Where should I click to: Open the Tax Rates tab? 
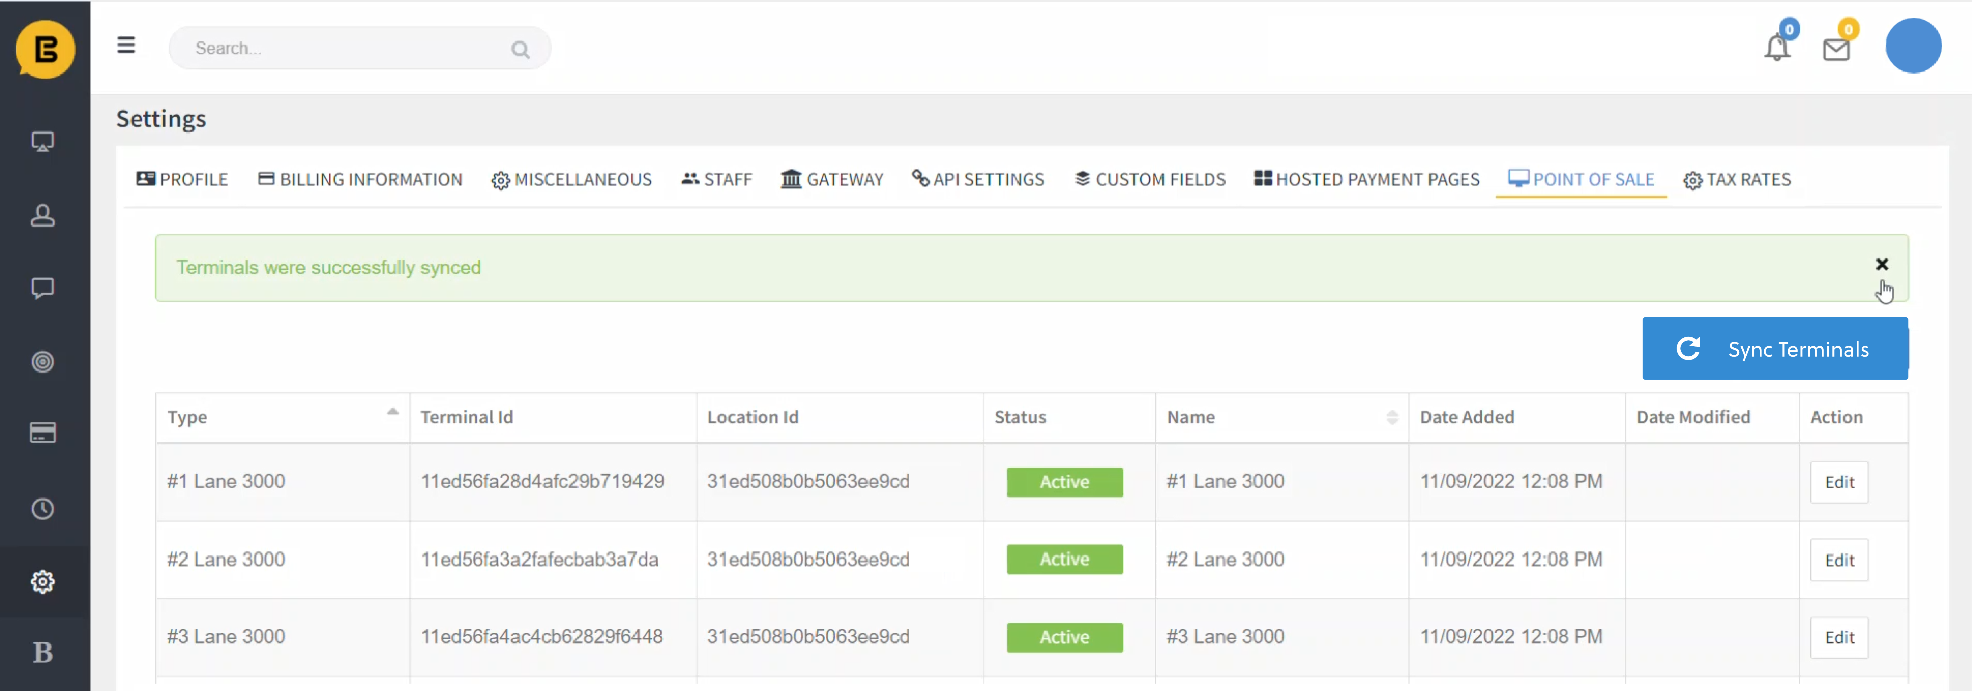tap(1737, 180)
